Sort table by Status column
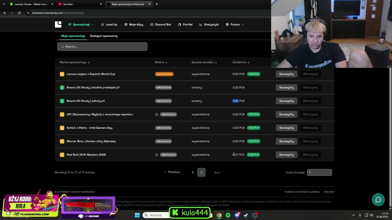The height and width of the screenshot is (220, 392). point(161,62)
